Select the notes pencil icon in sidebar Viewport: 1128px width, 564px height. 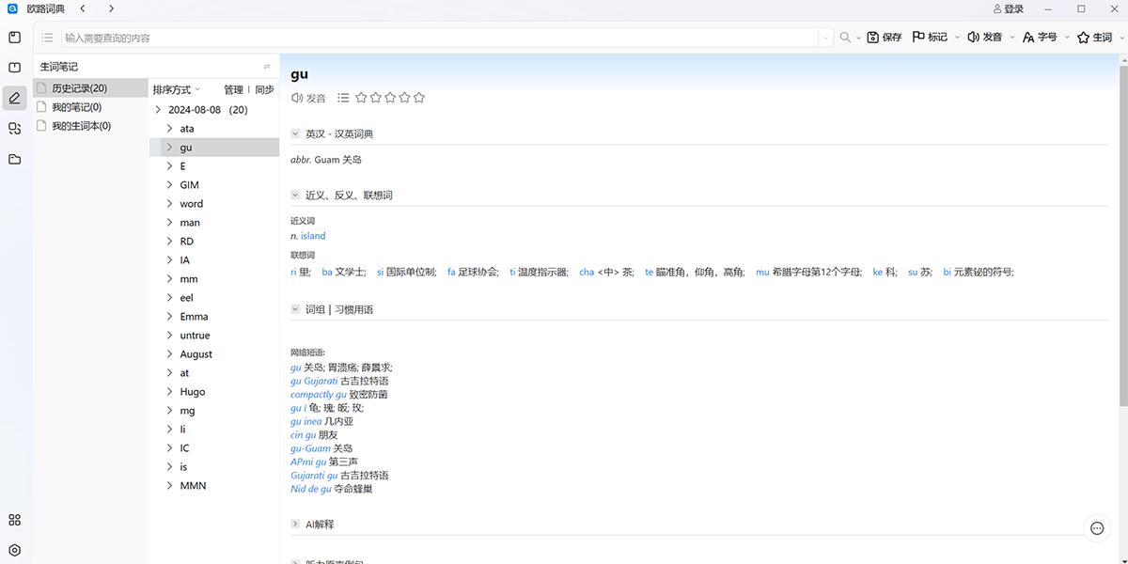14,98
